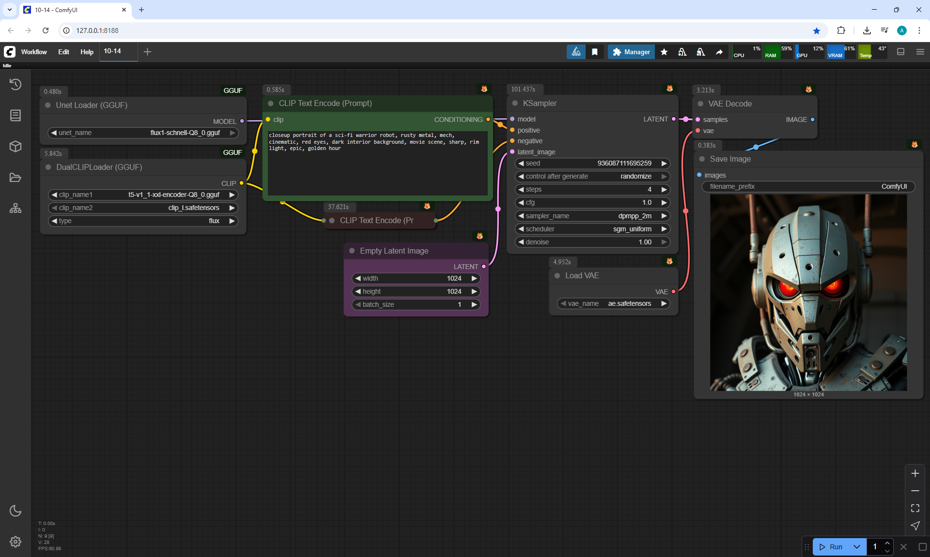Open the workflows folder sidebar icon
930x557 pixels.
click(15, 178)
